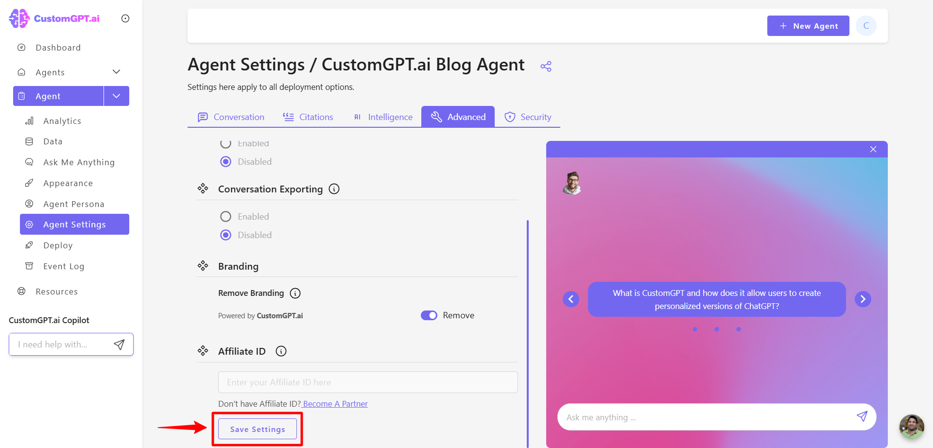Close the chat preview panel

click(873, 149)
